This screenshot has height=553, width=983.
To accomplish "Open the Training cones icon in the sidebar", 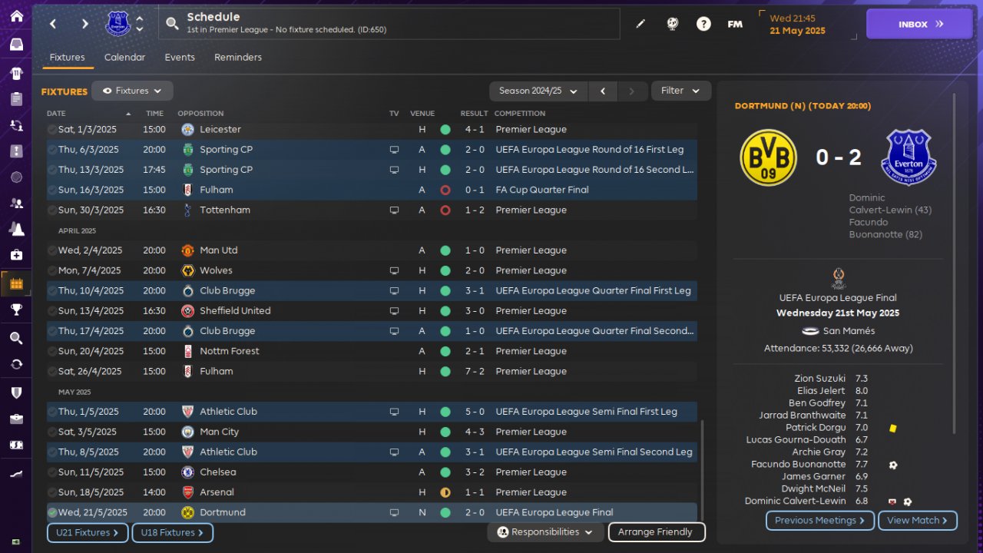I will 16,229.
